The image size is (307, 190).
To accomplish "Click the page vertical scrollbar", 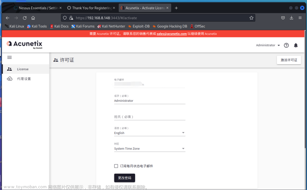I will point(305,89).
